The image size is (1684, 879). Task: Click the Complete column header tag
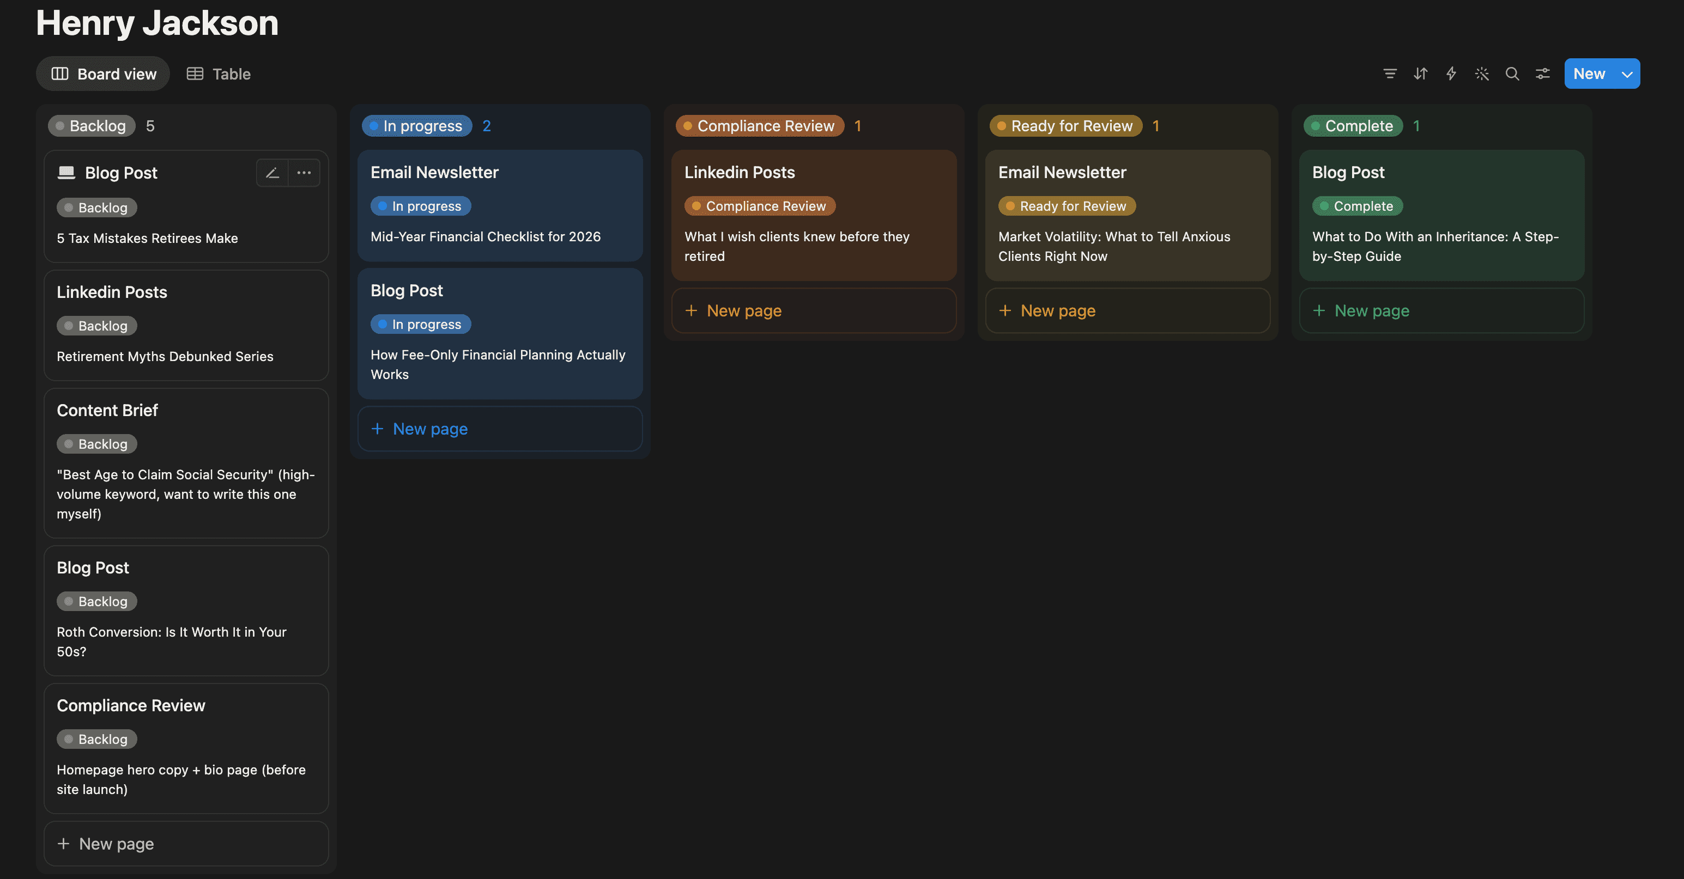point(1353,126)
